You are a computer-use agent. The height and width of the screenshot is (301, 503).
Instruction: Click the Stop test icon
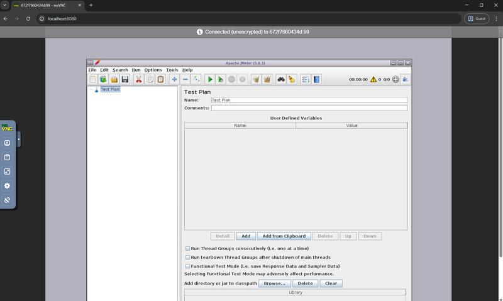(x=231, y=79)
